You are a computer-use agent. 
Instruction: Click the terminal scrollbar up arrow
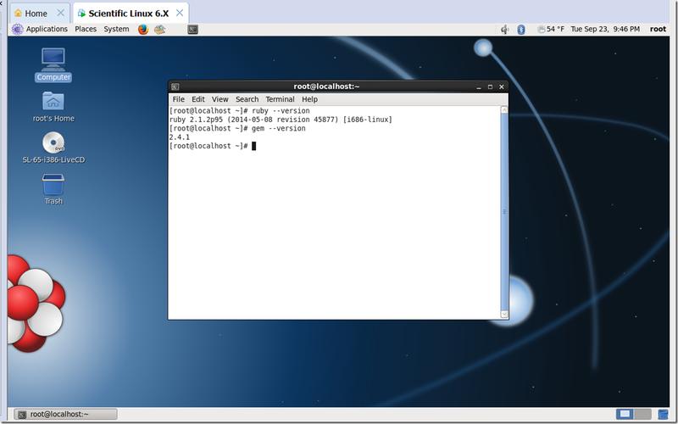(504, 110)
